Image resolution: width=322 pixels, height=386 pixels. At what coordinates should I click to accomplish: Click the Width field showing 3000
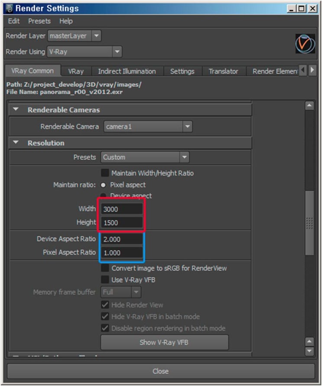point(122,209)
